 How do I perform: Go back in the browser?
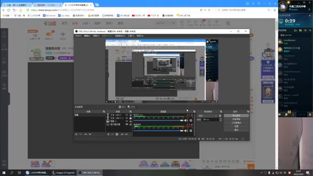click(4, 10)
